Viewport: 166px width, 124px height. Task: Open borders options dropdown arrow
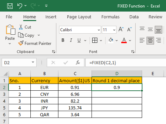(101, 40)
